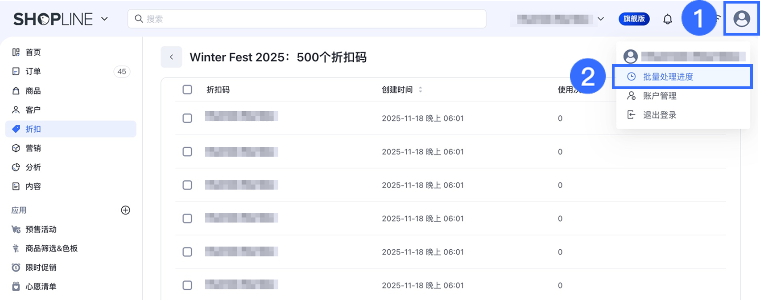
Task: Click the 搜索 search field
Action: (307, 19)
